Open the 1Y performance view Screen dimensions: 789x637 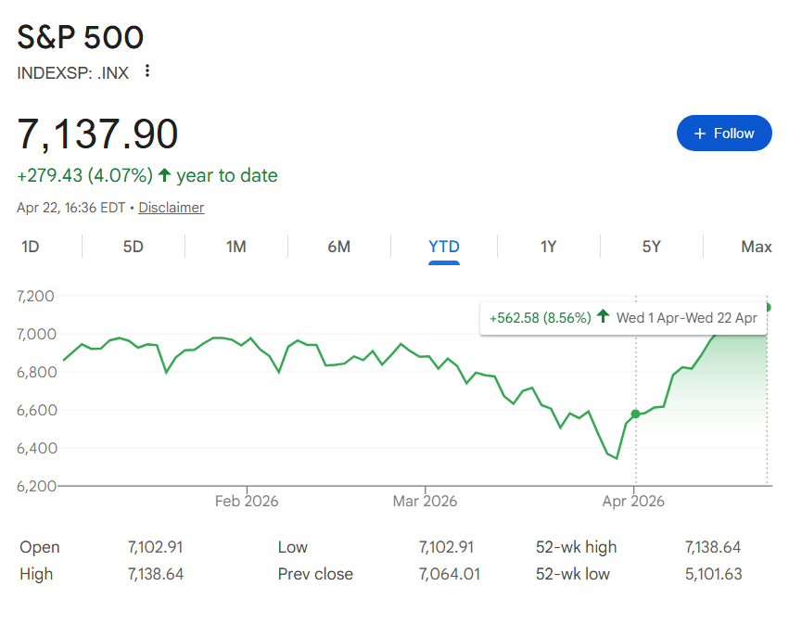[x=548, y=247]
